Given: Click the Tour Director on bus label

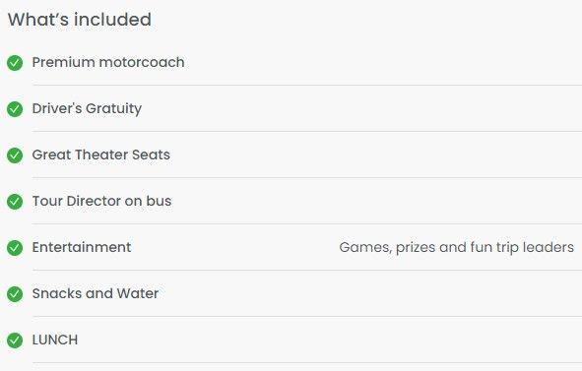Looking at the screenshot, I should [x=101, y=201].
